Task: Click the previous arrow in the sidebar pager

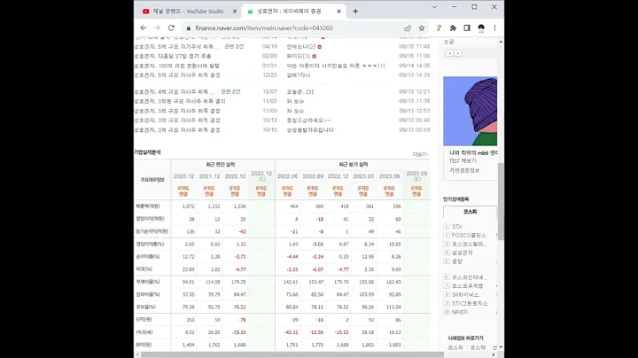Action: coord(449,53)
